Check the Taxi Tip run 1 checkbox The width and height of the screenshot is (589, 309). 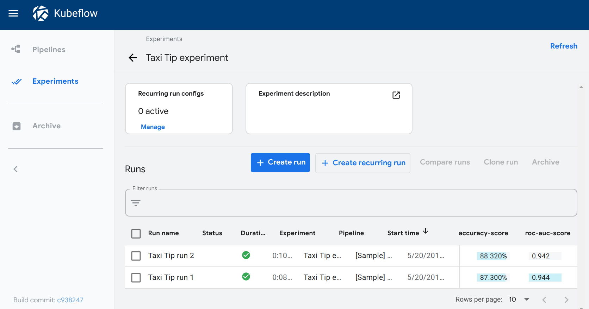coord(136,278)
